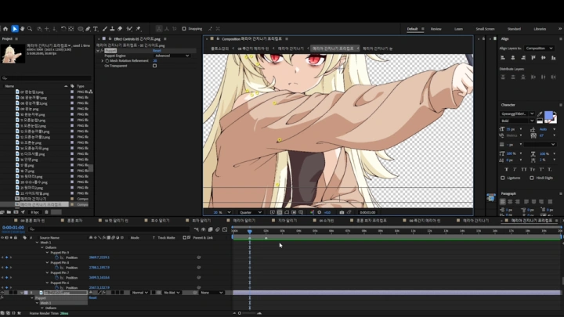
Task: Select the Zoom magnifier tool
Action: [30, 29]
